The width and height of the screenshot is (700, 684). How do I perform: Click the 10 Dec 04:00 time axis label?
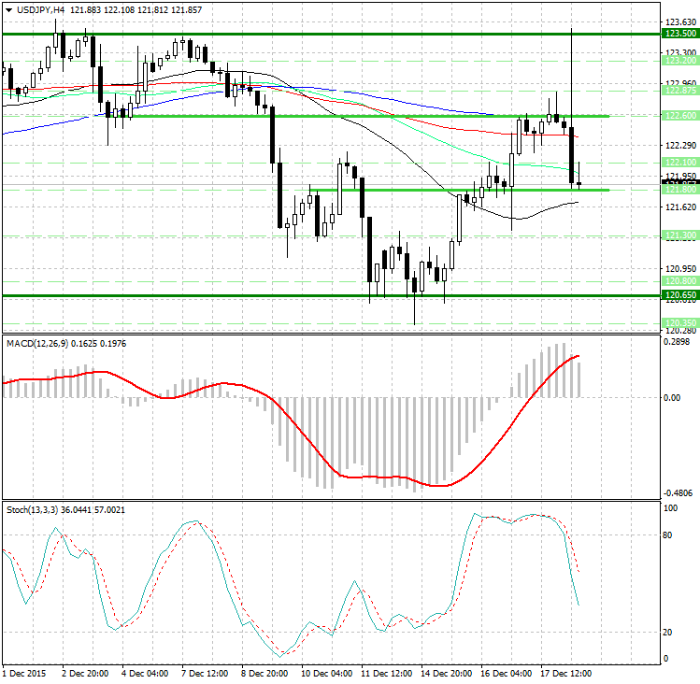[x=326, y=674]
